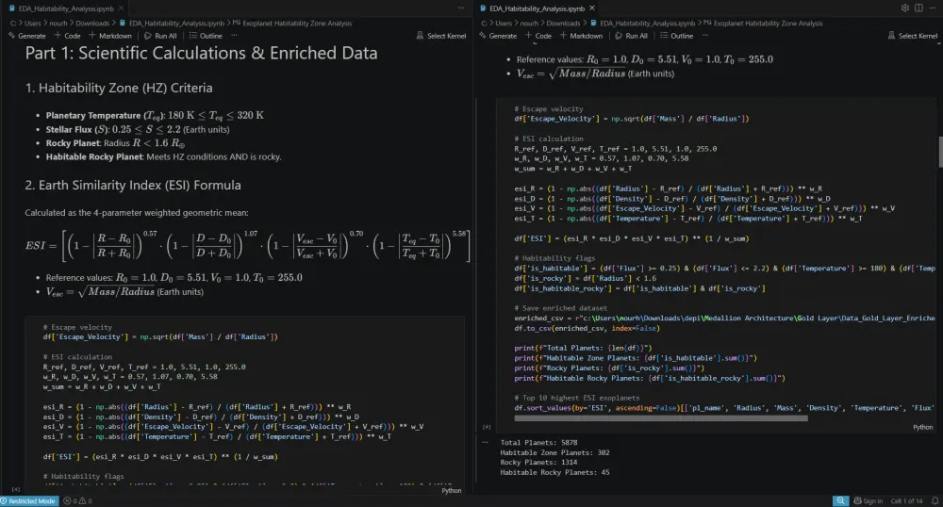The height and width of the screenshot is (507, 943).
Task: Click 'Users' breadcrumb in right editor
Action: coord(504,24)
